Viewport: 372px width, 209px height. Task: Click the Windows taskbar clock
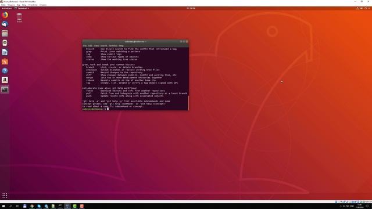360,206
